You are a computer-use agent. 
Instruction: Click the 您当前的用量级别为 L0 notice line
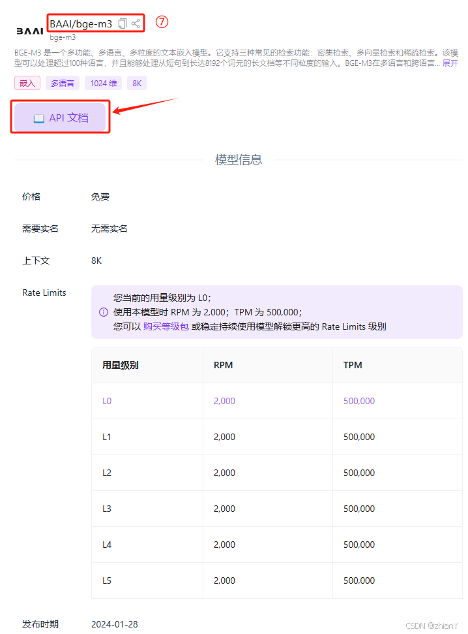[162, 298]
